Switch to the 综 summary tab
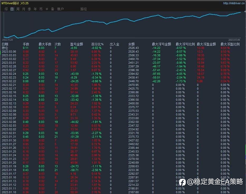 pyautogui.click(x=6, y=9)
